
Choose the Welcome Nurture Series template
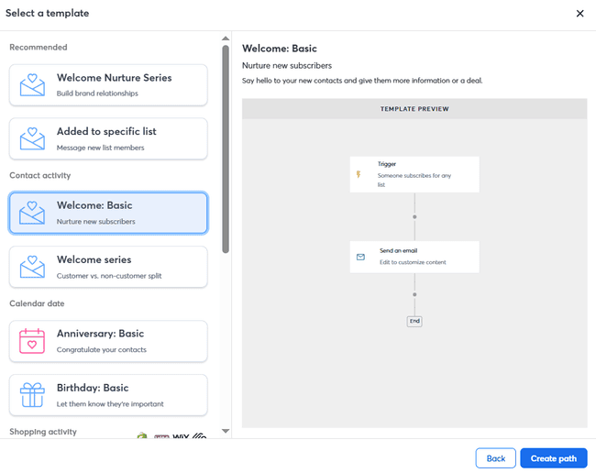click(x=108, y=85)
